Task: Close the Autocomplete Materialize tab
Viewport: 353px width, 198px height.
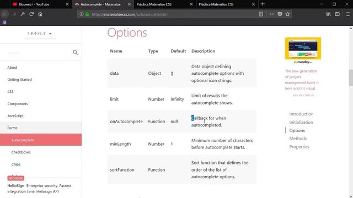Action: pos(129,4)
